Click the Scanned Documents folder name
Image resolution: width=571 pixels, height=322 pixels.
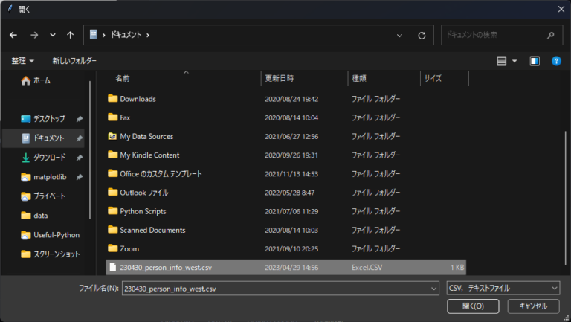(x=152, y=231)
